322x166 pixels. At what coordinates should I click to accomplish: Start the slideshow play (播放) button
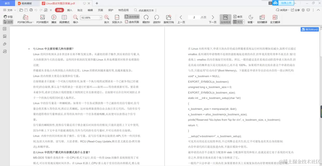coord(54,19)
